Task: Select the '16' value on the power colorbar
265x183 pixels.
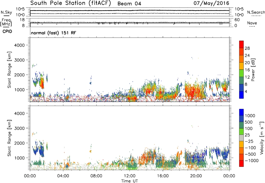Action: click(x=247, y=70)
